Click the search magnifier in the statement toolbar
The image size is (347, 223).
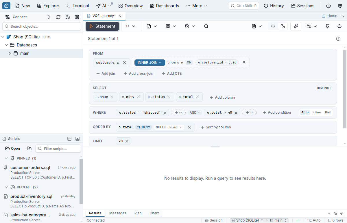tap(206, 26)
